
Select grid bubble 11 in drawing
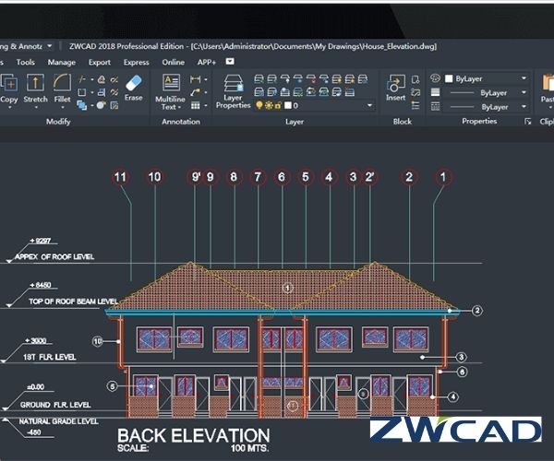120,177
